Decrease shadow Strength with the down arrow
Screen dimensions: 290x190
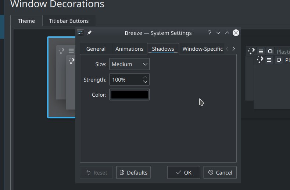pyautogui.click(x=145, y=82)
